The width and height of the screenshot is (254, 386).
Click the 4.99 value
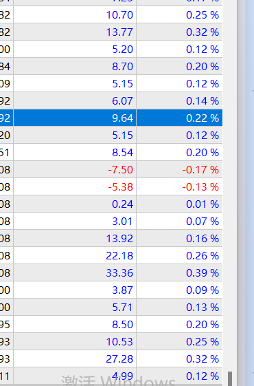(x=122, y=376)
